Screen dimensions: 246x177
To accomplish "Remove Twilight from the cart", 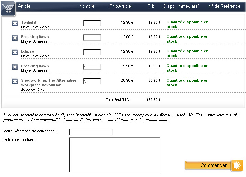I will pyautogui.click(x=15, y=24).
